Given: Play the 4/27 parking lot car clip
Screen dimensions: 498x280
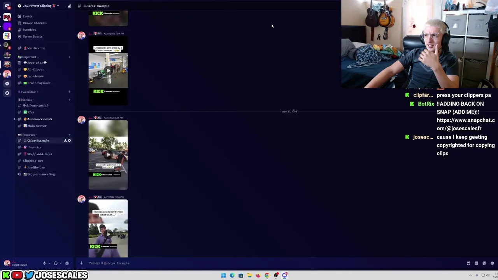Looking at the screenshot, I should (108, 155).
